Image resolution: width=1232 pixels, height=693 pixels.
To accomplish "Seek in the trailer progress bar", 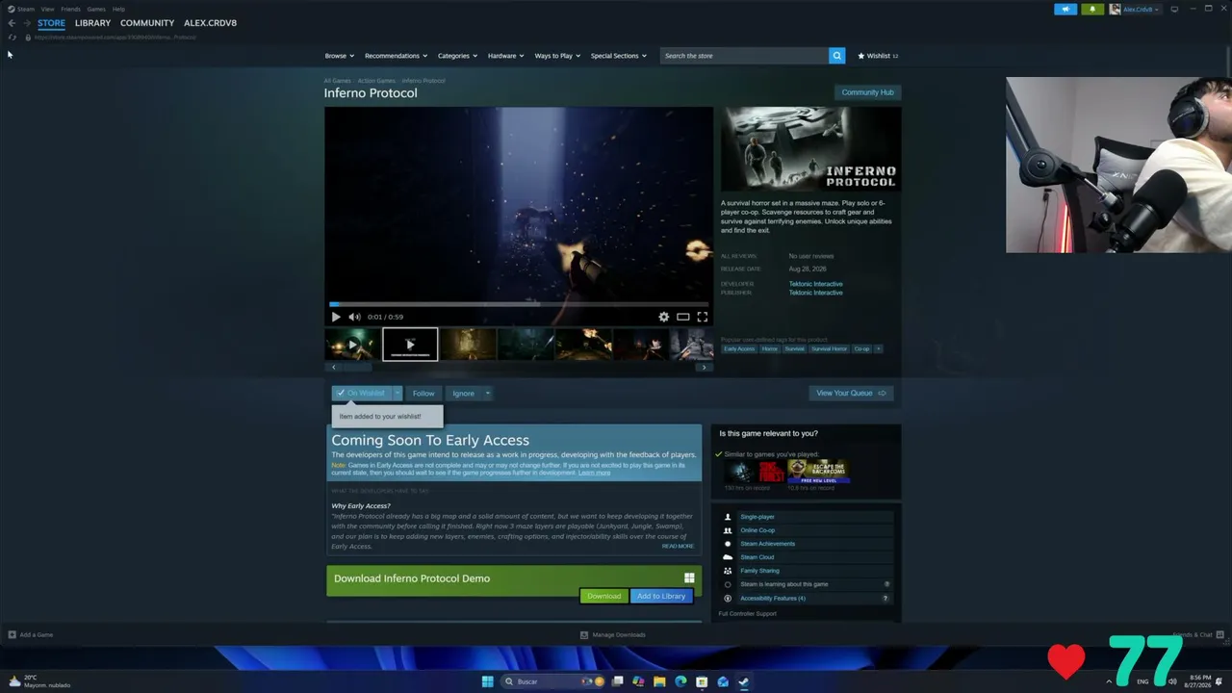I will (519, 304).
